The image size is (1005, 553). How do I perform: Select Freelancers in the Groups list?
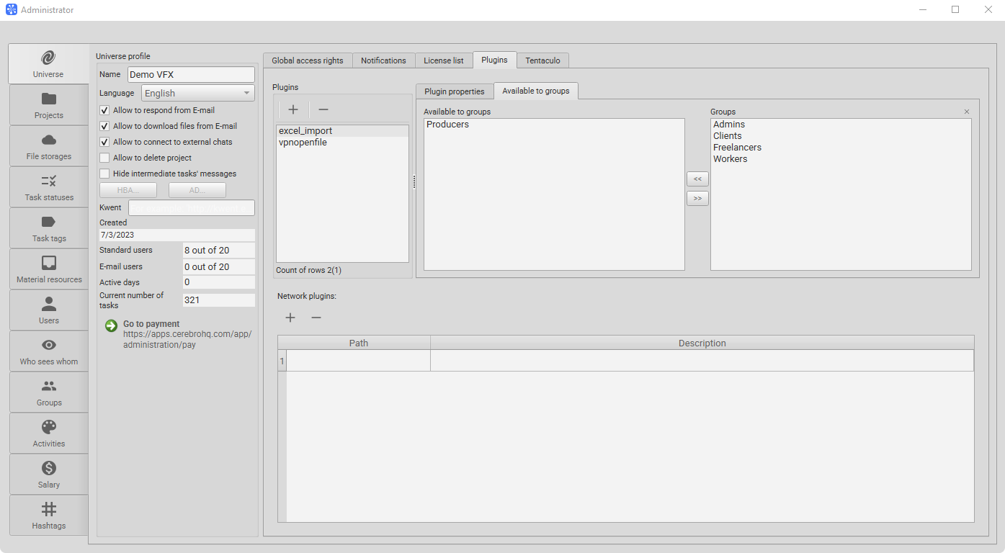(737, 148)
